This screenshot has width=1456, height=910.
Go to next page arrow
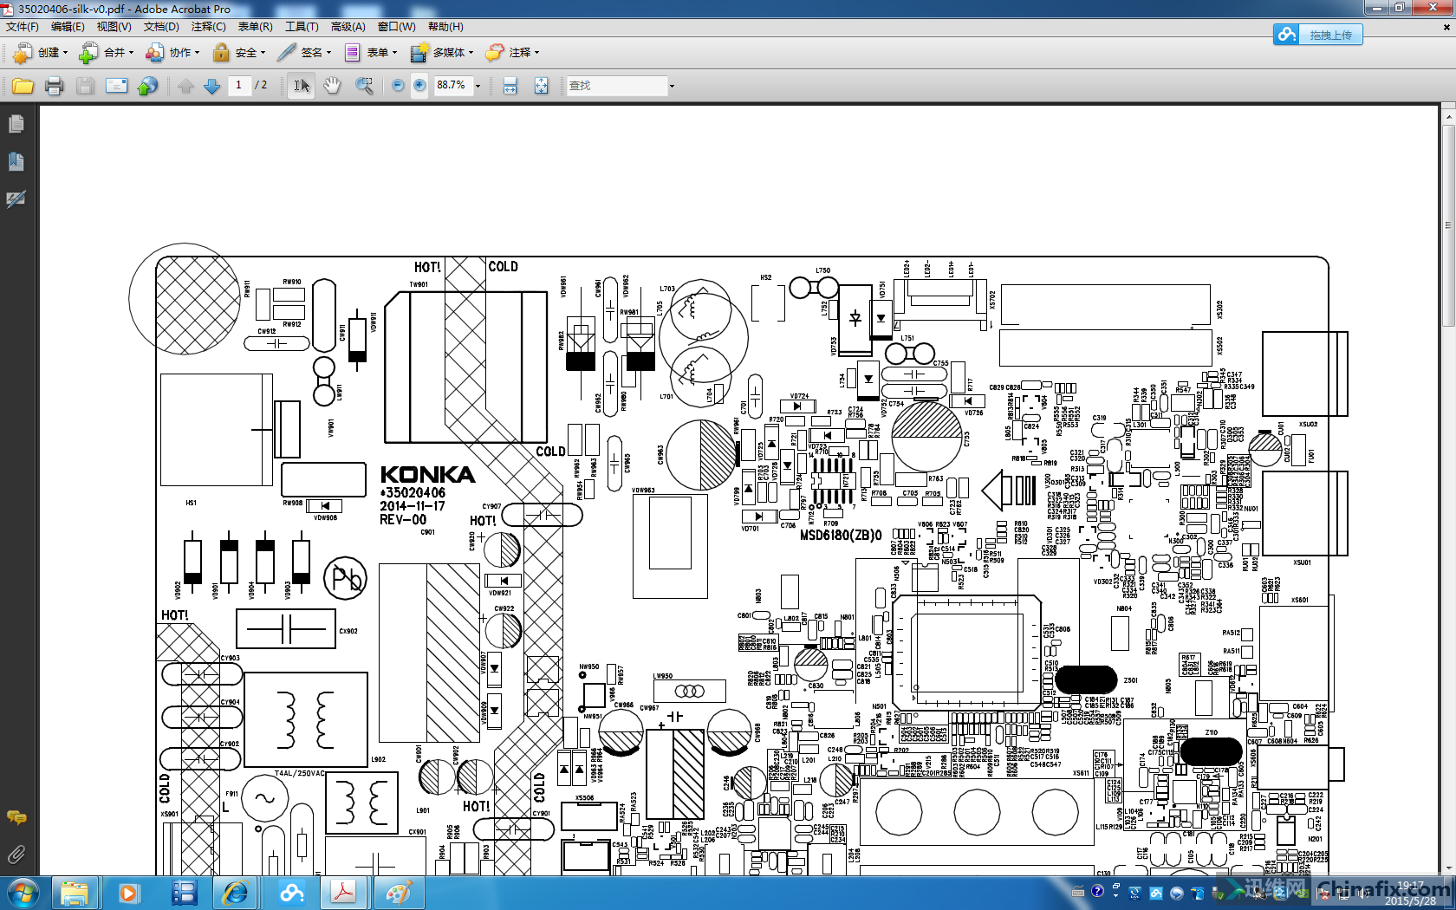[x=211, y=86]
